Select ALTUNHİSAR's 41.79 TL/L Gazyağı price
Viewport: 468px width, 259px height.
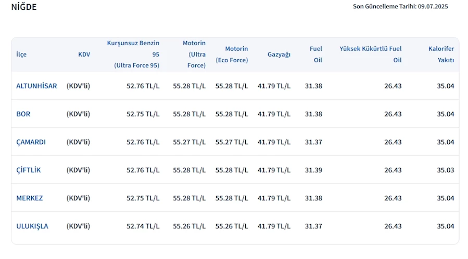point(274,86)
